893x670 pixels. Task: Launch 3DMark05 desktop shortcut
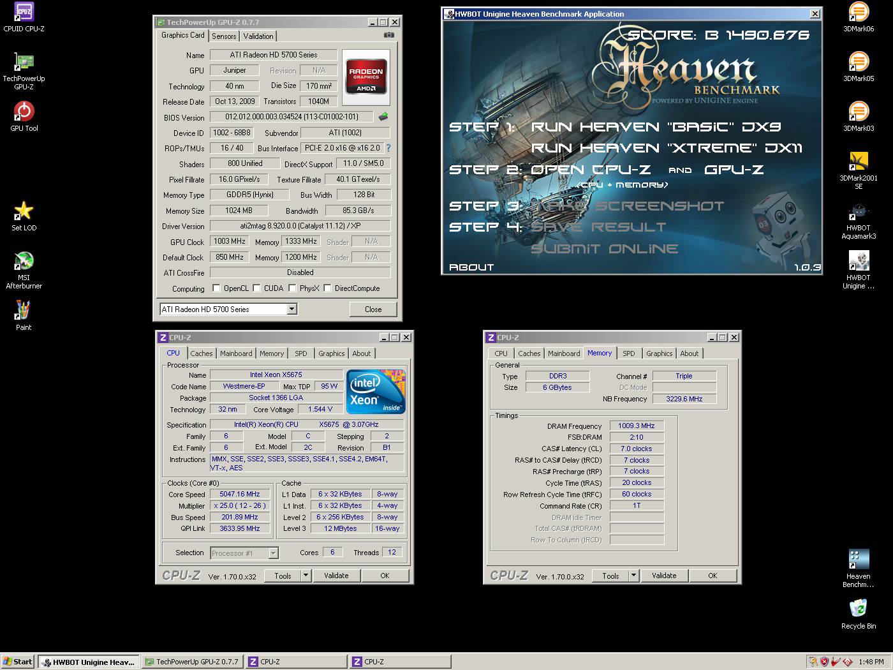pos(859,67)
